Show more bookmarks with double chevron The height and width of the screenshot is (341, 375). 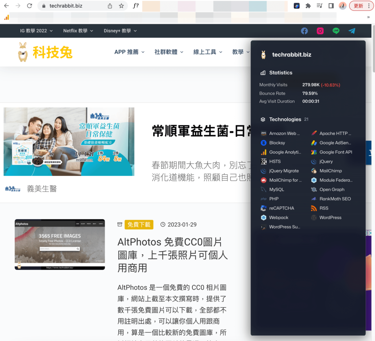[x=368, y=17]
